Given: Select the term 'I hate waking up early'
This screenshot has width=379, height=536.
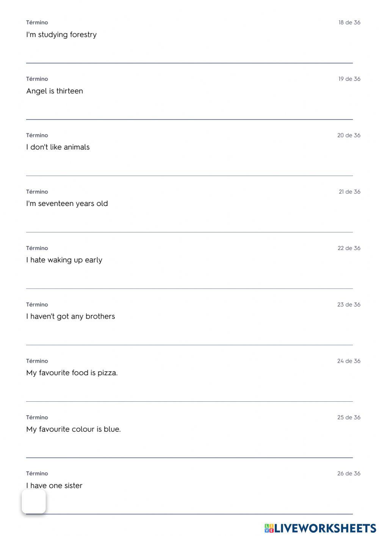Looking at the screenshot, I should pyautogui.click(x=64, y=260).
